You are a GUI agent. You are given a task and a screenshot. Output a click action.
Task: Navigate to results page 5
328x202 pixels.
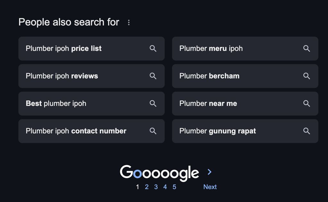(174, 187)
